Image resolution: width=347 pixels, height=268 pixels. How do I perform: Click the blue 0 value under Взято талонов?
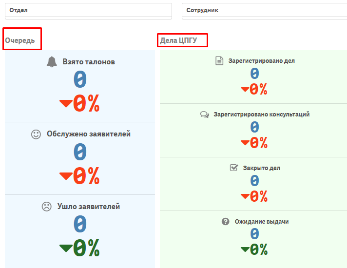[80, 79]
